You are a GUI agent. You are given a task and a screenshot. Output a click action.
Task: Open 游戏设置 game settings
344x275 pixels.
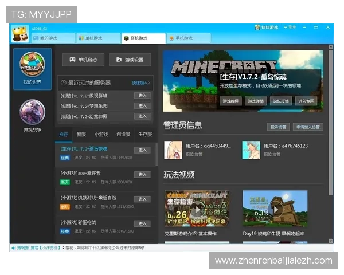[130, 60]
